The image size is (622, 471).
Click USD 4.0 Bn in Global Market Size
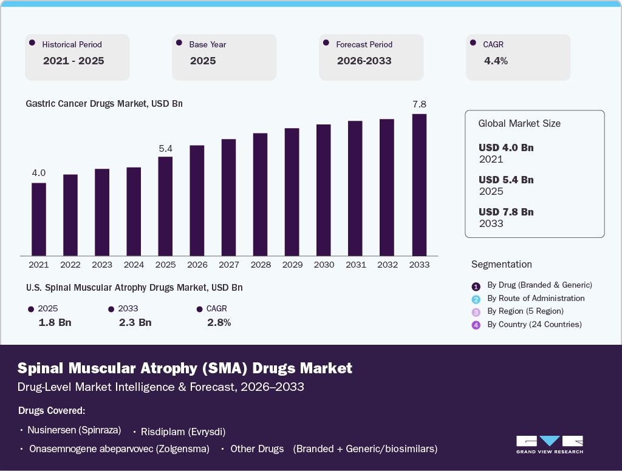point(506,147)
